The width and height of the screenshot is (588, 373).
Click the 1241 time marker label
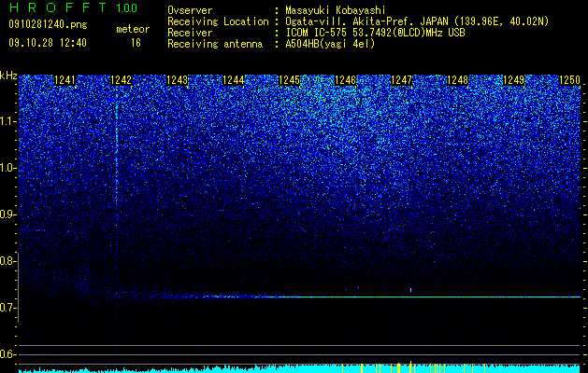coord(65,80)
